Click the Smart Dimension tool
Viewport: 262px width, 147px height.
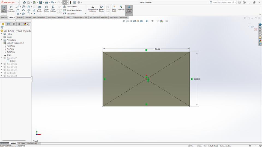[x=11, y=8]
